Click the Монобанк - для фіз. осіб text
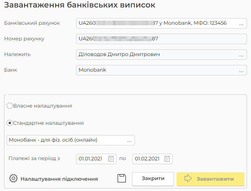251x191 pixels. coord(53,140)
